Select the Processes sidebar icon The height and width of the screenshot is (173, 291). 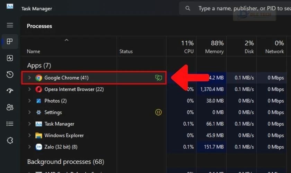10,42
